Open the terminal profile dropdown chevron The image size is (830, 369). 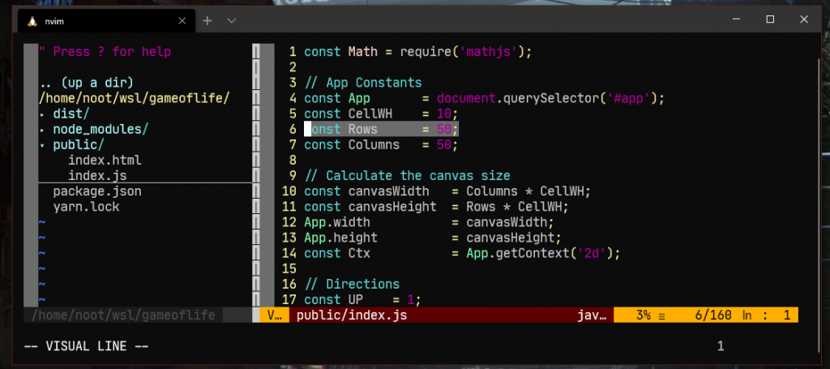(231, 20)
